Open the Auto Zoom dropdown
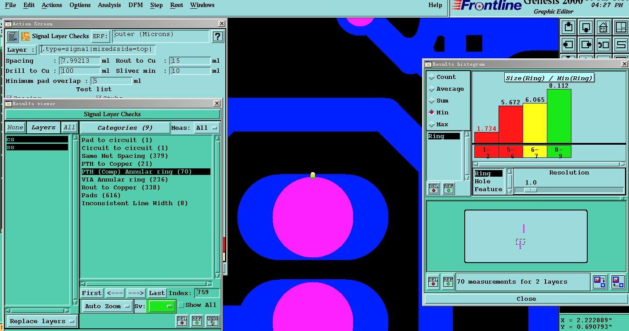The height and width of the screenshot is (331, 629). (x=107, y=306)
